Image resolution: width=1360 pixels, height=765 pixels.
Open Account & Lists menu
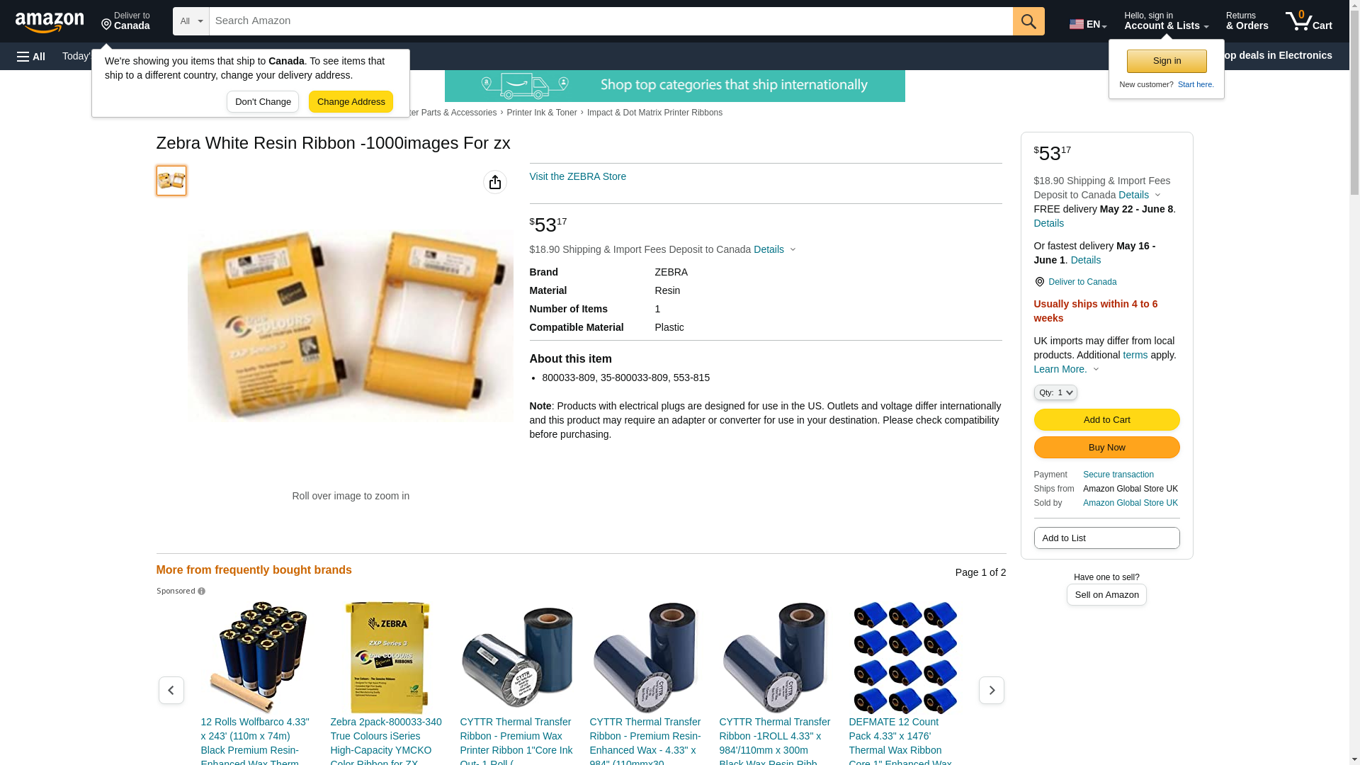(1166, 21)
